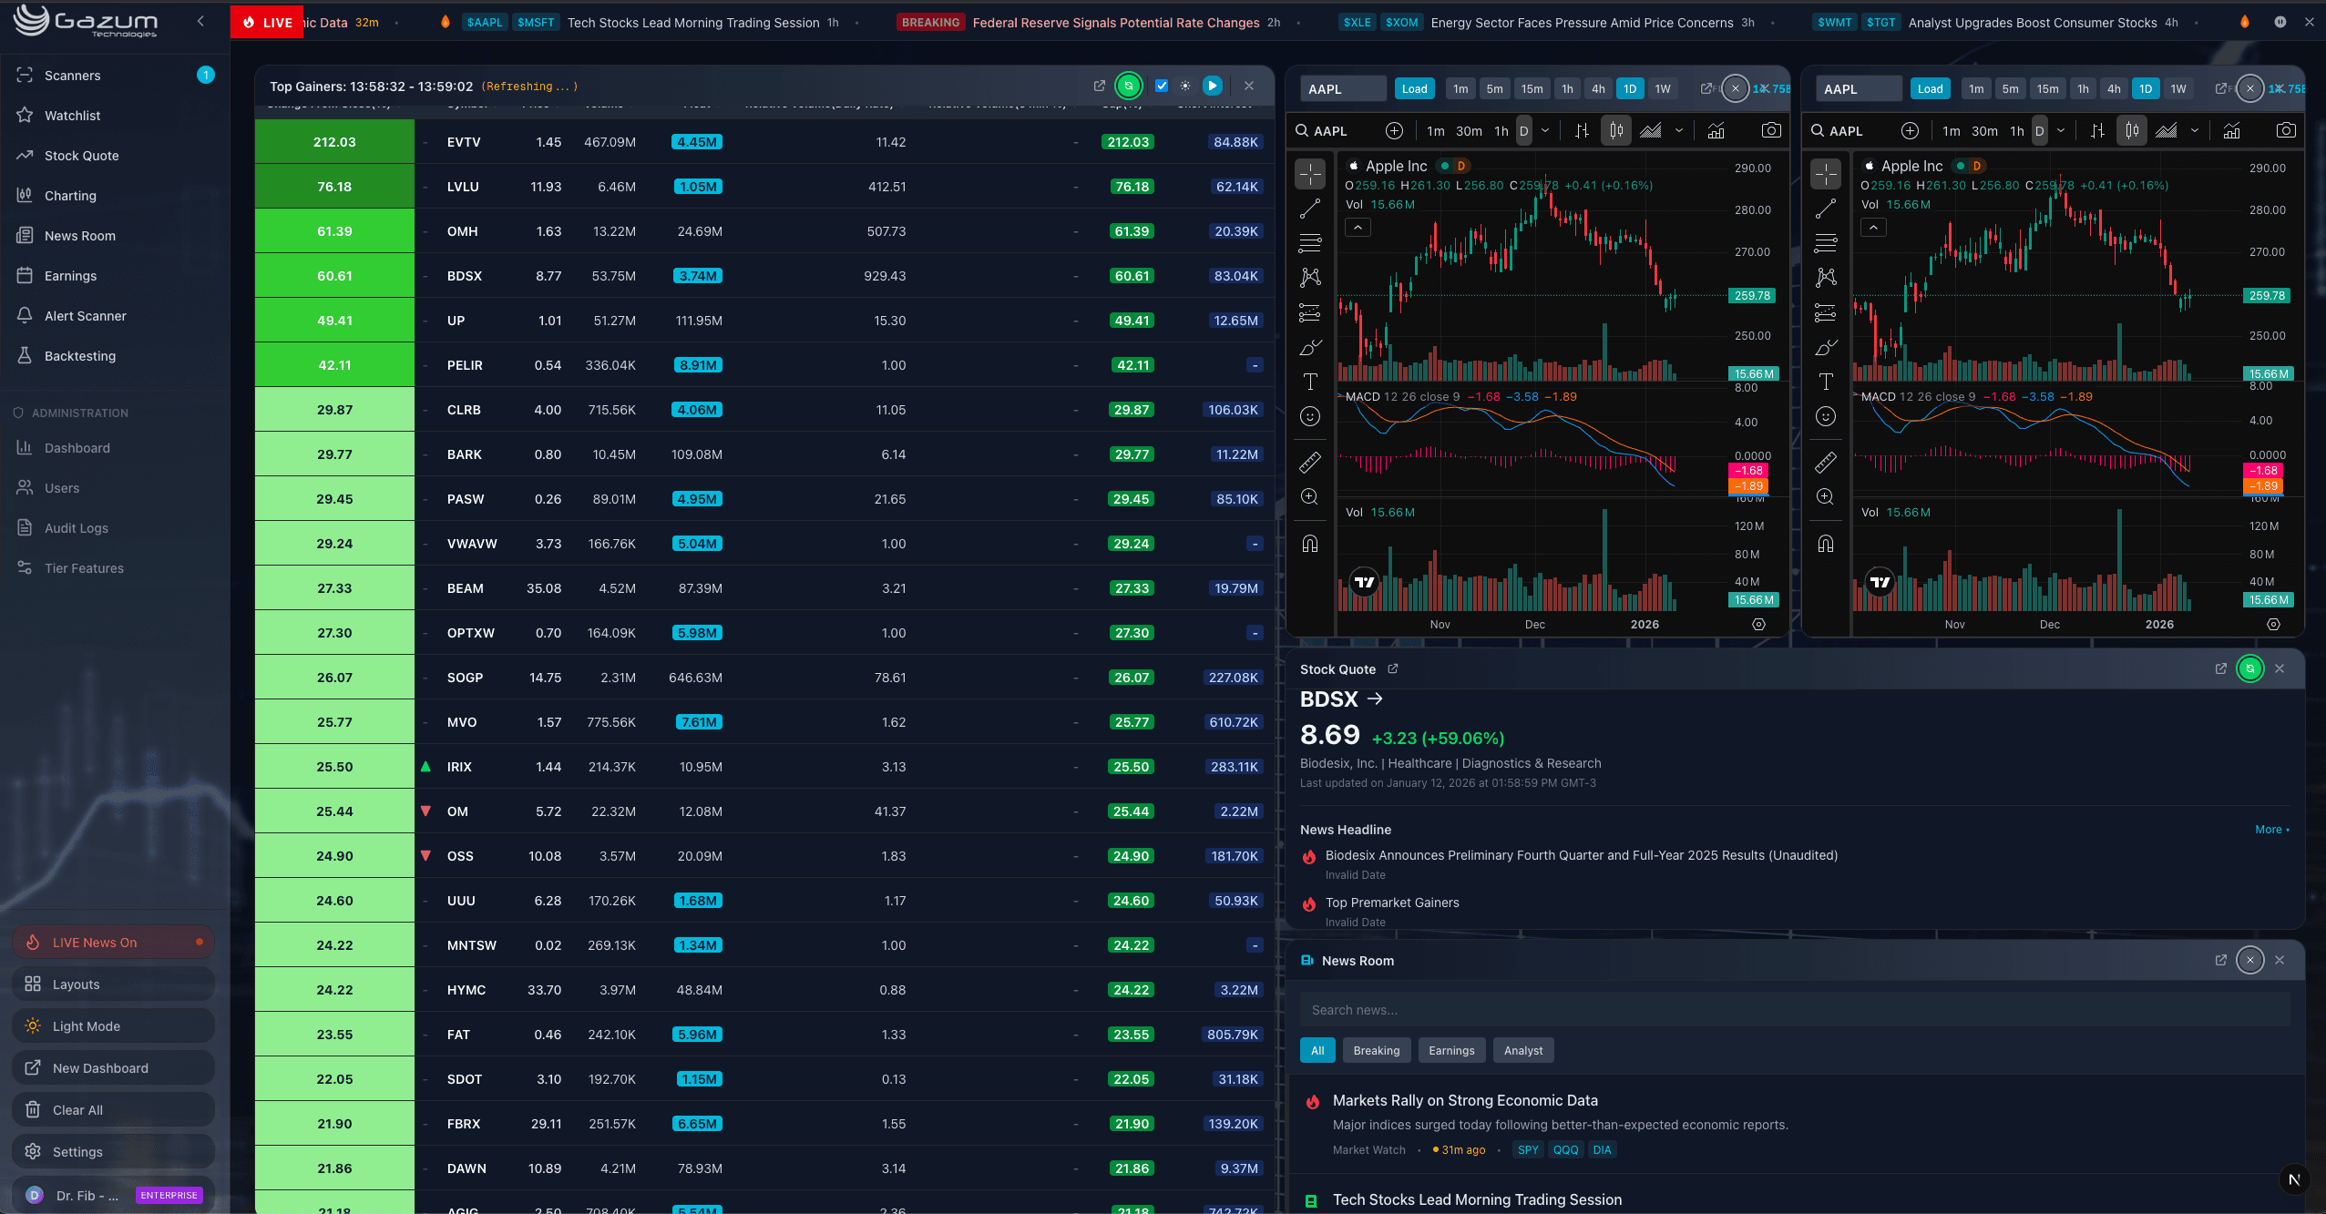
Task: Open Layouts from sidebar
Action: (113, 984)
